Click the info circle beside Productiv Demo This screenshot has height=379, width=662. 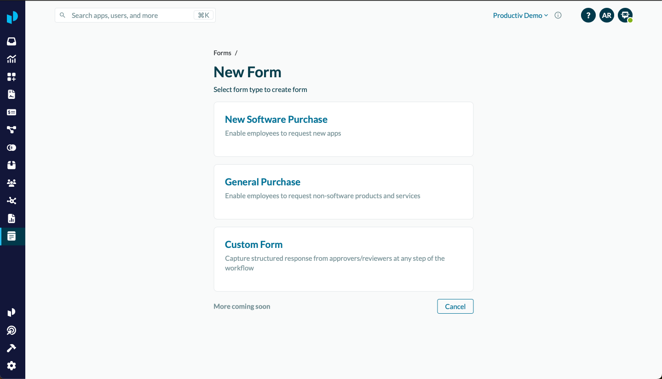pyautogui.click(x=558, y=15)
